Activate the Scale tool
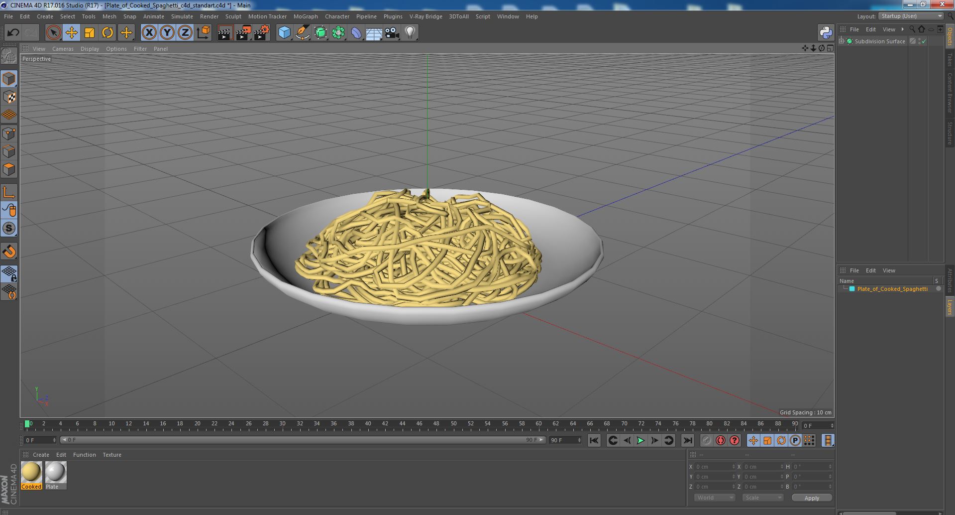This screenshot has height=515, width=955. (x=90, y=33)
